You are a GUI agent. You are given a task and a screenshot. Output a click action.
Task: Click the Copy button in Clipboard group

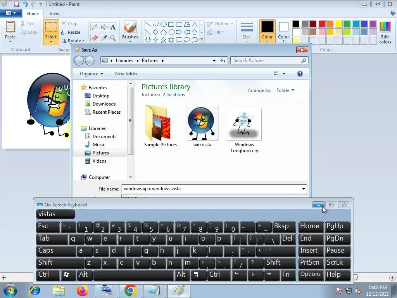tap(29, 32)
